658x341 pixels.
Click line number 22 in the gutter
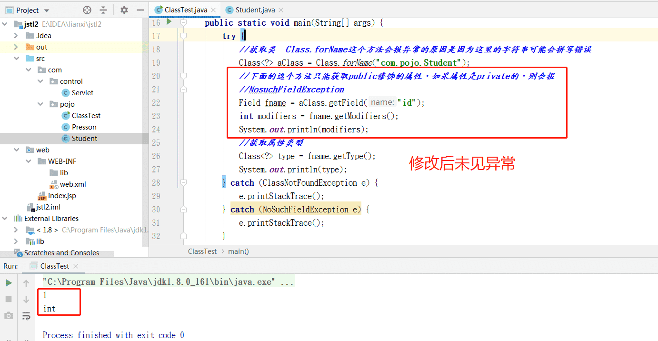coord(156,102)
